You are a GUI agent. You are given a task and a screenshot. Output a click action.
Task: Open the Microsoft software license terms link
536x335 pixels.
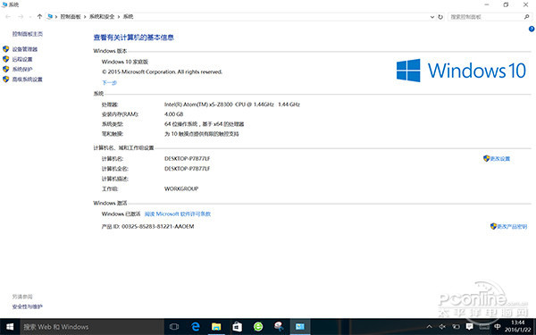tap(178, 214)
